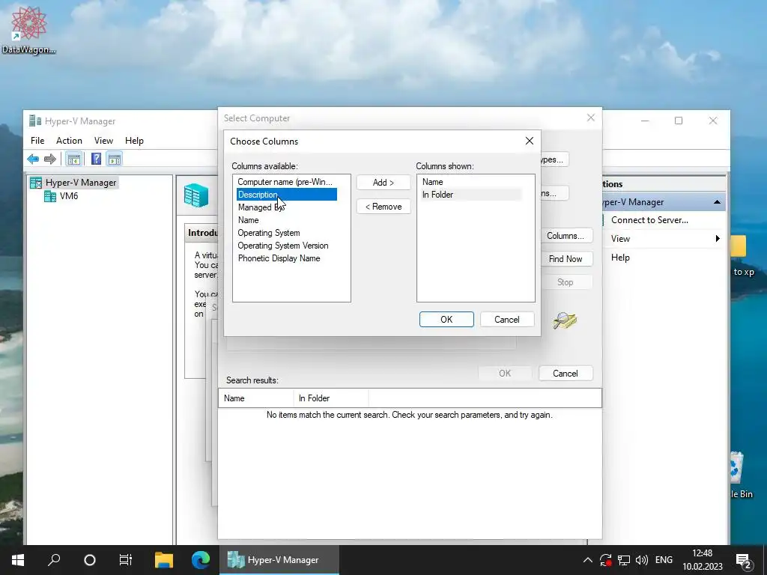Collapse the Hyper-V Manager actions section arrow
Screen dimensions: 767x575
tap(717, 202)
